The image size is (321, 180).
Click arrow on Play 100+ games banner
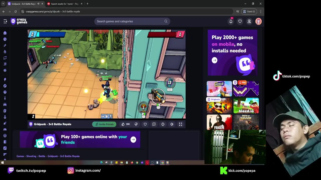(133, 139)
